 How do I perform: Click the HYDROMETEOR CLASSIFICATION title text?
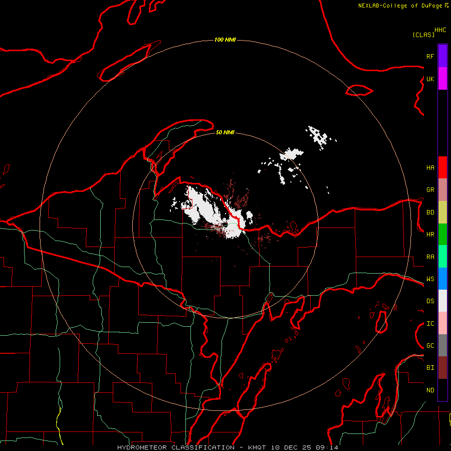176,447
